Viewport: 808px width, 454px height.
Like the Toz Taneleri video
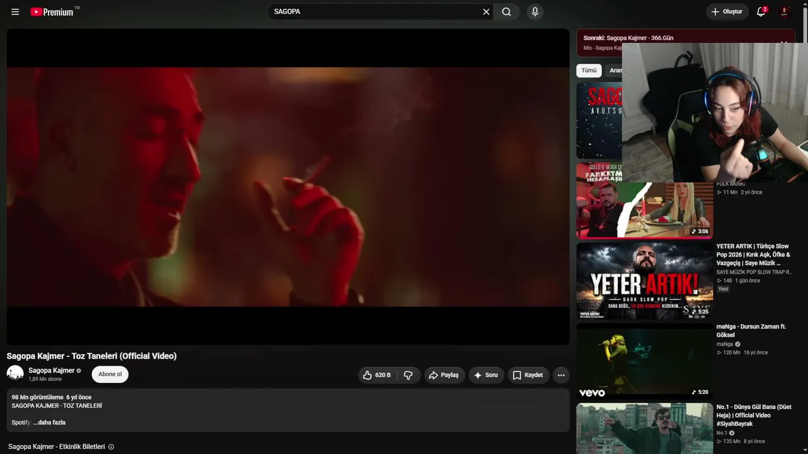[377, 375]
